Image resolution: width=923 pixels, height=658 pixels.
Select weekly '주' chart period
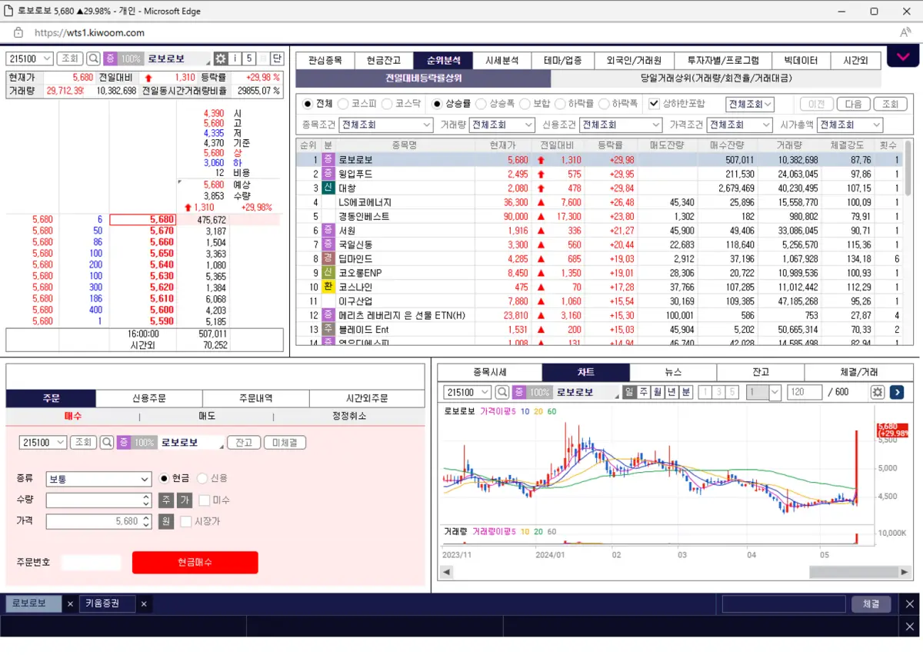click(x=644, y=392)
